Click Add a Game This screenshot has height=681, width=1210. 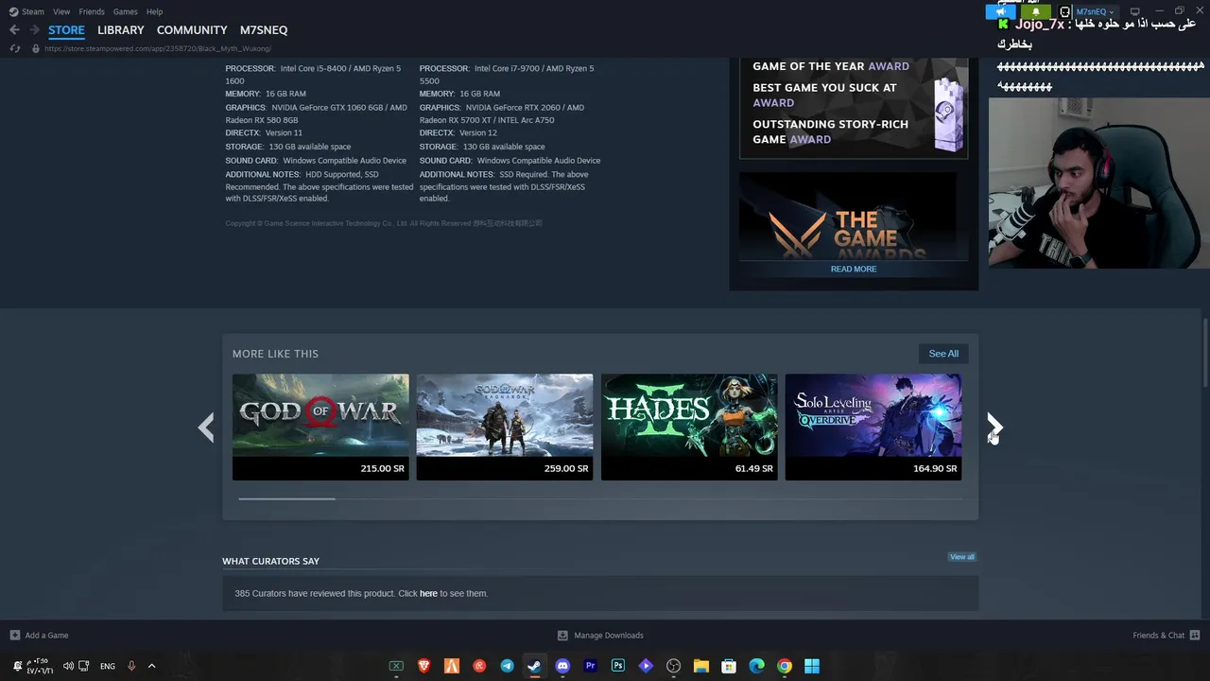point(39,636)
